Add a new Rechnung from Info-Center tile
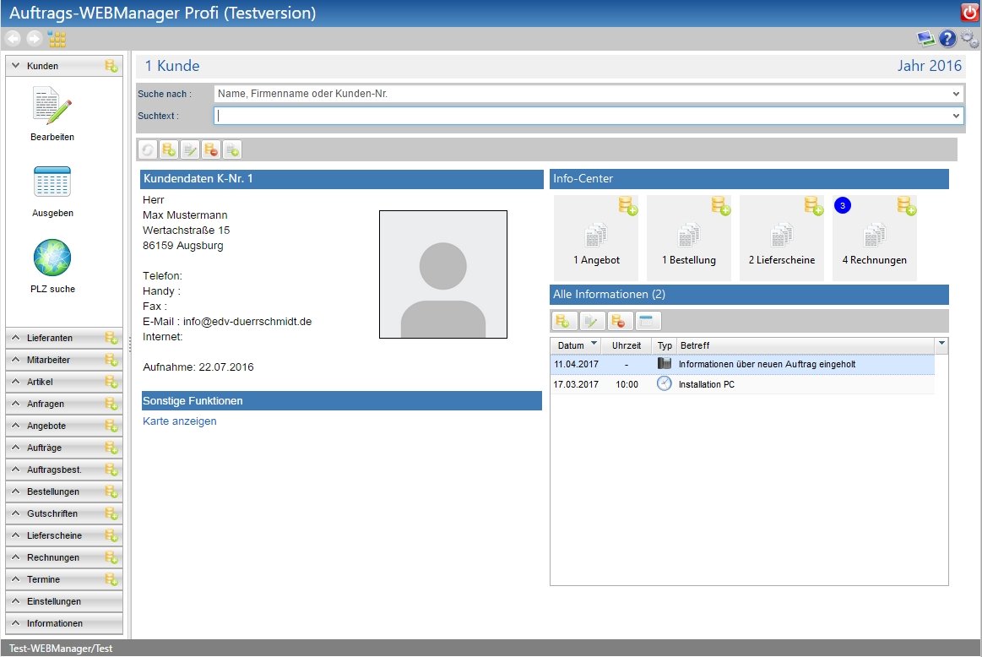982x657 pixels. (907, 205)
